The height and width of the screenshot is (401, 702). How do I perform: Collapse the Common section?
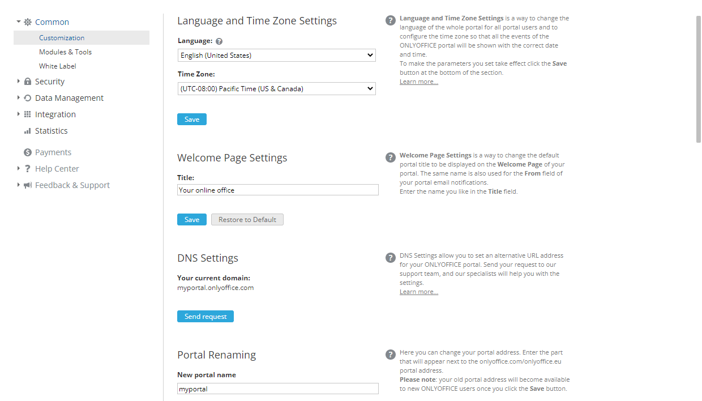pyautogui.click(x=17, y=22)
